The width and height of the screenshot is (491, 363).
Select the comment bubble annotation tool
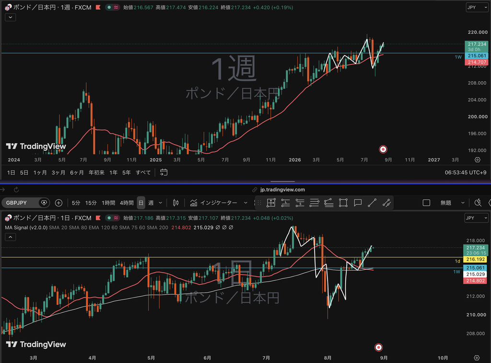coord(358,203)
